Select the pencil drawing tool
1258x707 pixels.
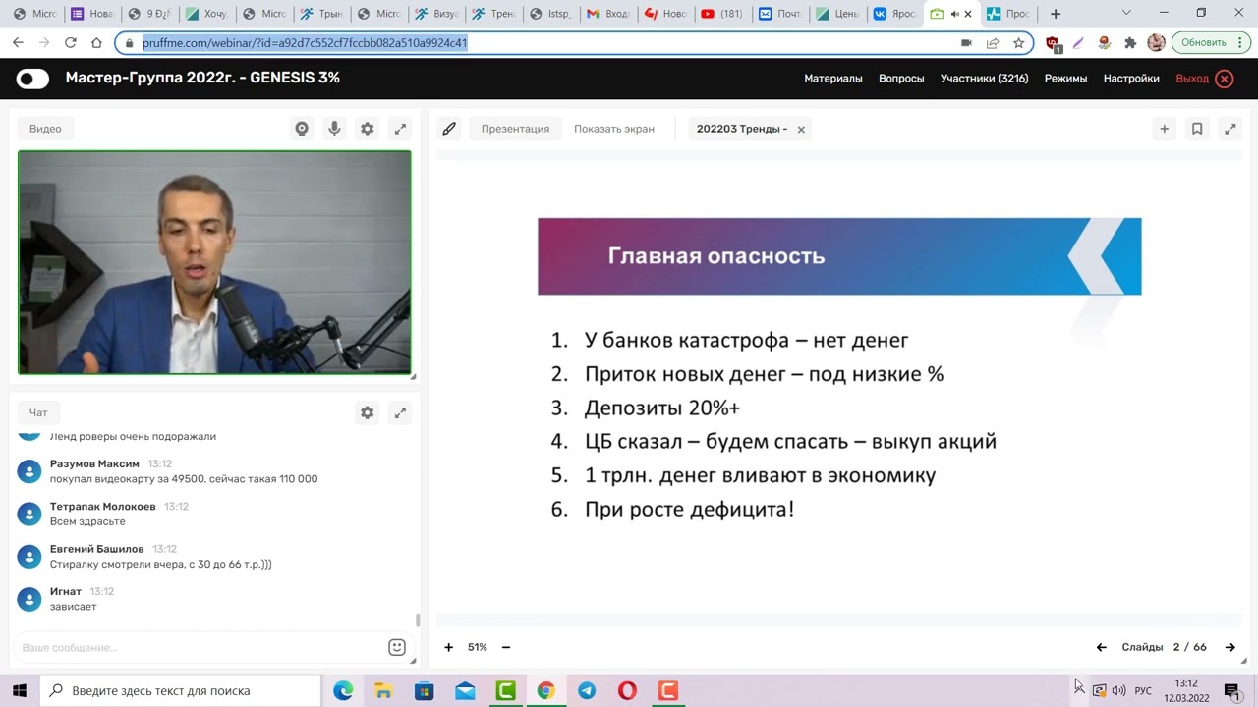[449, 129]
